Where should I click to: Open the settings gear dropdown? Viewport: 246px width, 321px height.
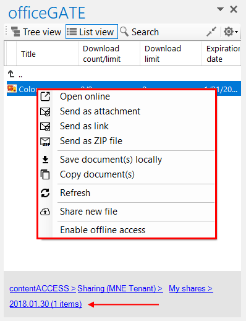pyautogui.click(x=231, y=32)
